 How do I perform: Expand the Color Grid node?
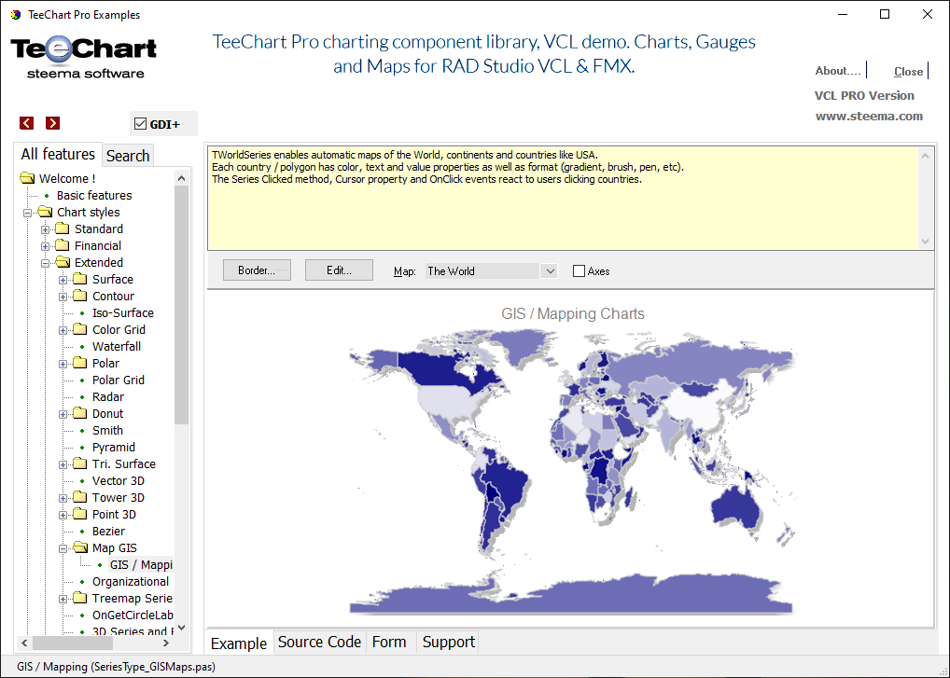coord(63,330)
